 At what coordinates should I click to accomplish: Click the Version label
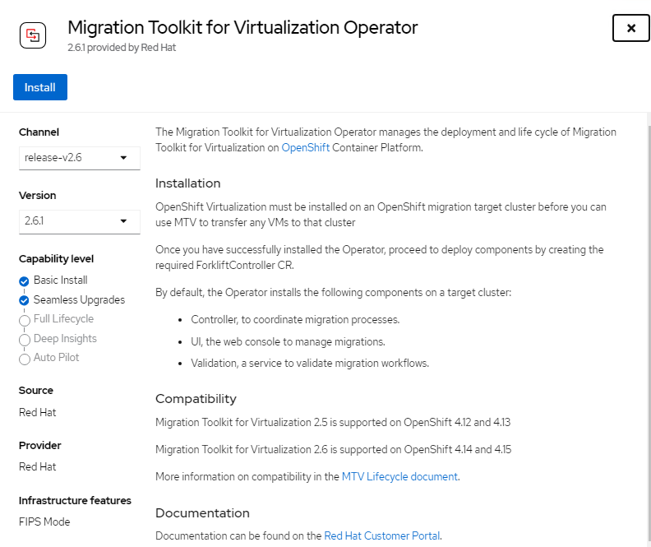coord(37,195)
